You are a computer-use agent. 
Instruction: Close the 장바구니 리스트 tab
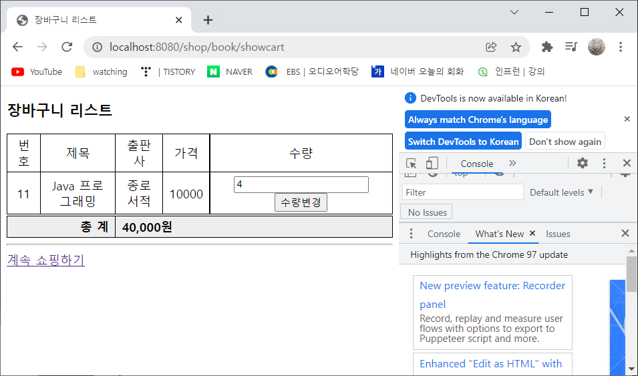178,20
